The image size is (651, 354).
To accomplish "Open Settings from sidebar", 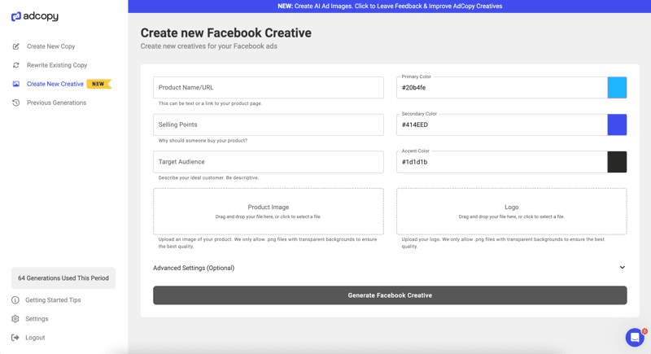I will [37, 319].
